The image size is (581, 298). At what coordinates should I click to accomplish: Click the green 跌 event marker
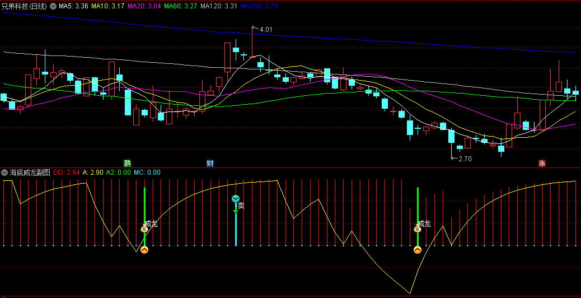click(128, 164)
